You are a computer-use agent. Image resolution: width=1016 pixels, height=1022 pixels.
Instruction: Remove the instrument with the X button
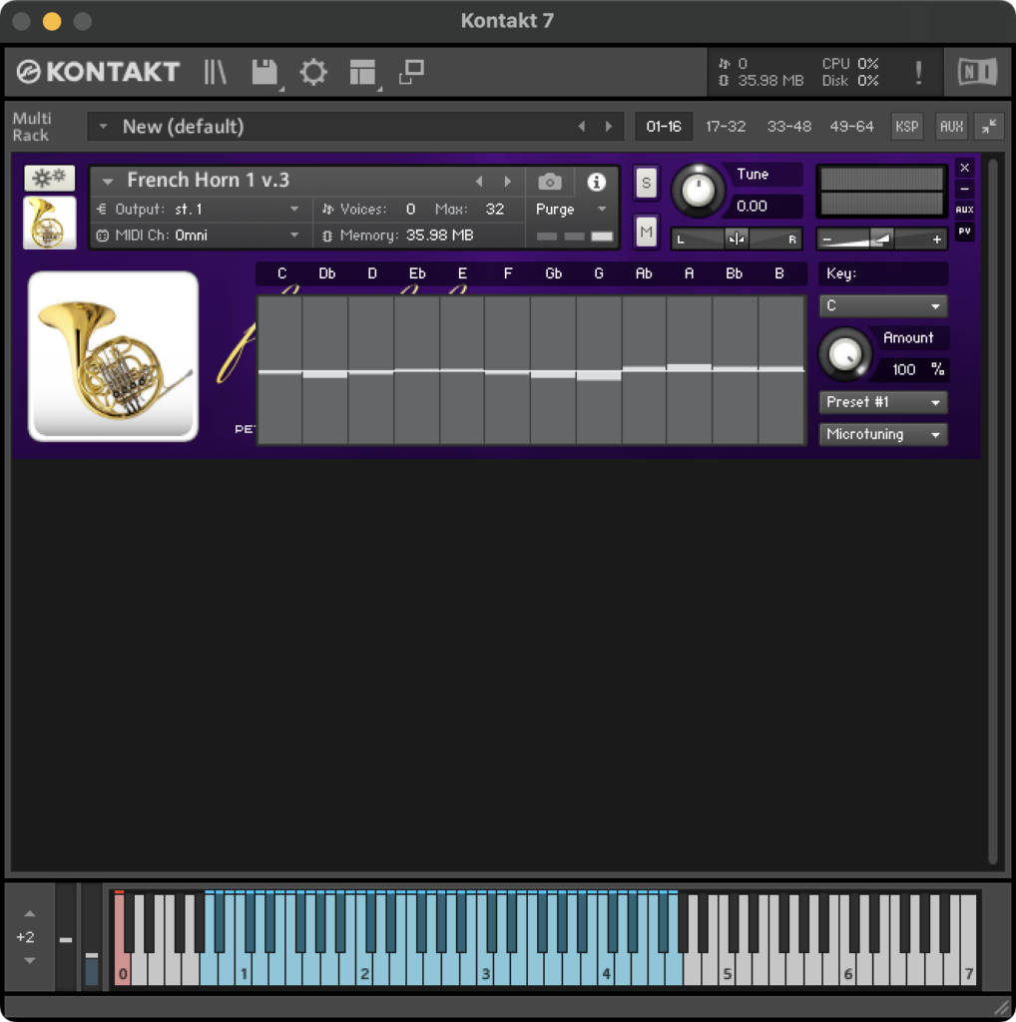coord(964,168)
